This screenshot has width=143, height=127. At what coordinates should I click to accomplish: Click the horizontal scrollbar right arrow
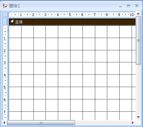133,122
